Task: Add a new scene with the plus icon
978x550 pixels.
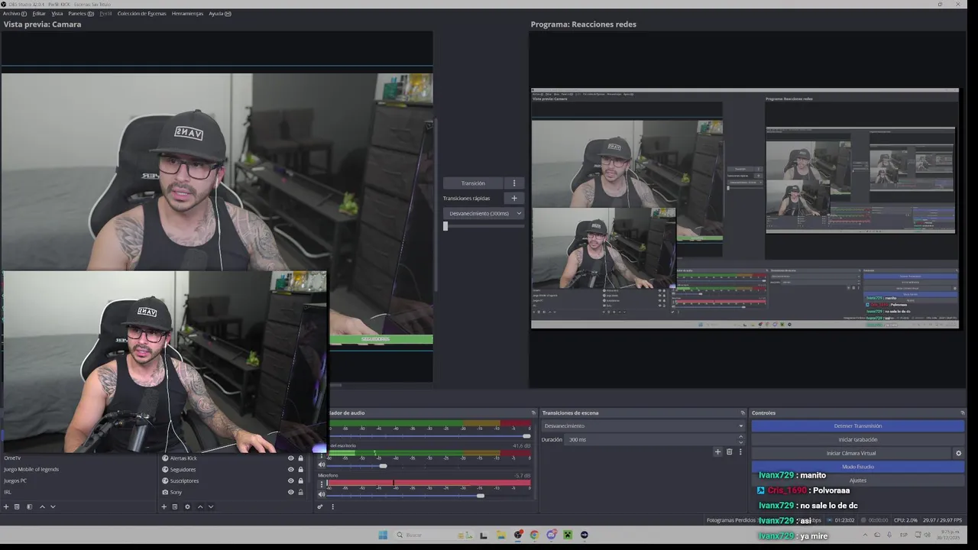Action: (6, 506)
